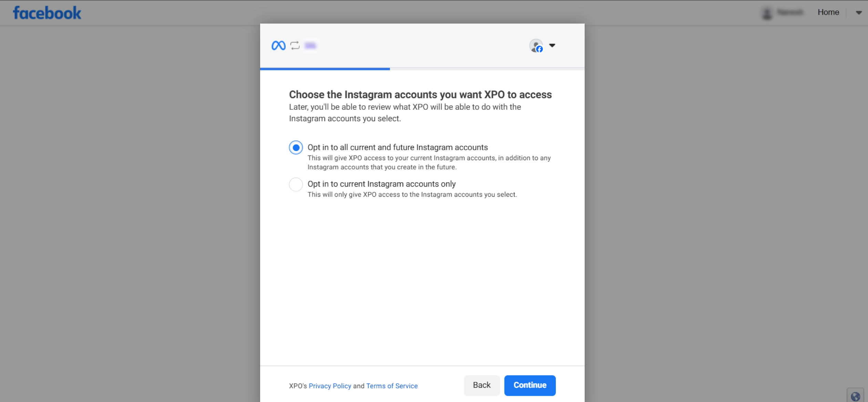Click the two-arrows exchange icon
This screenshot has height=402, width=868.
click(295, 46)
